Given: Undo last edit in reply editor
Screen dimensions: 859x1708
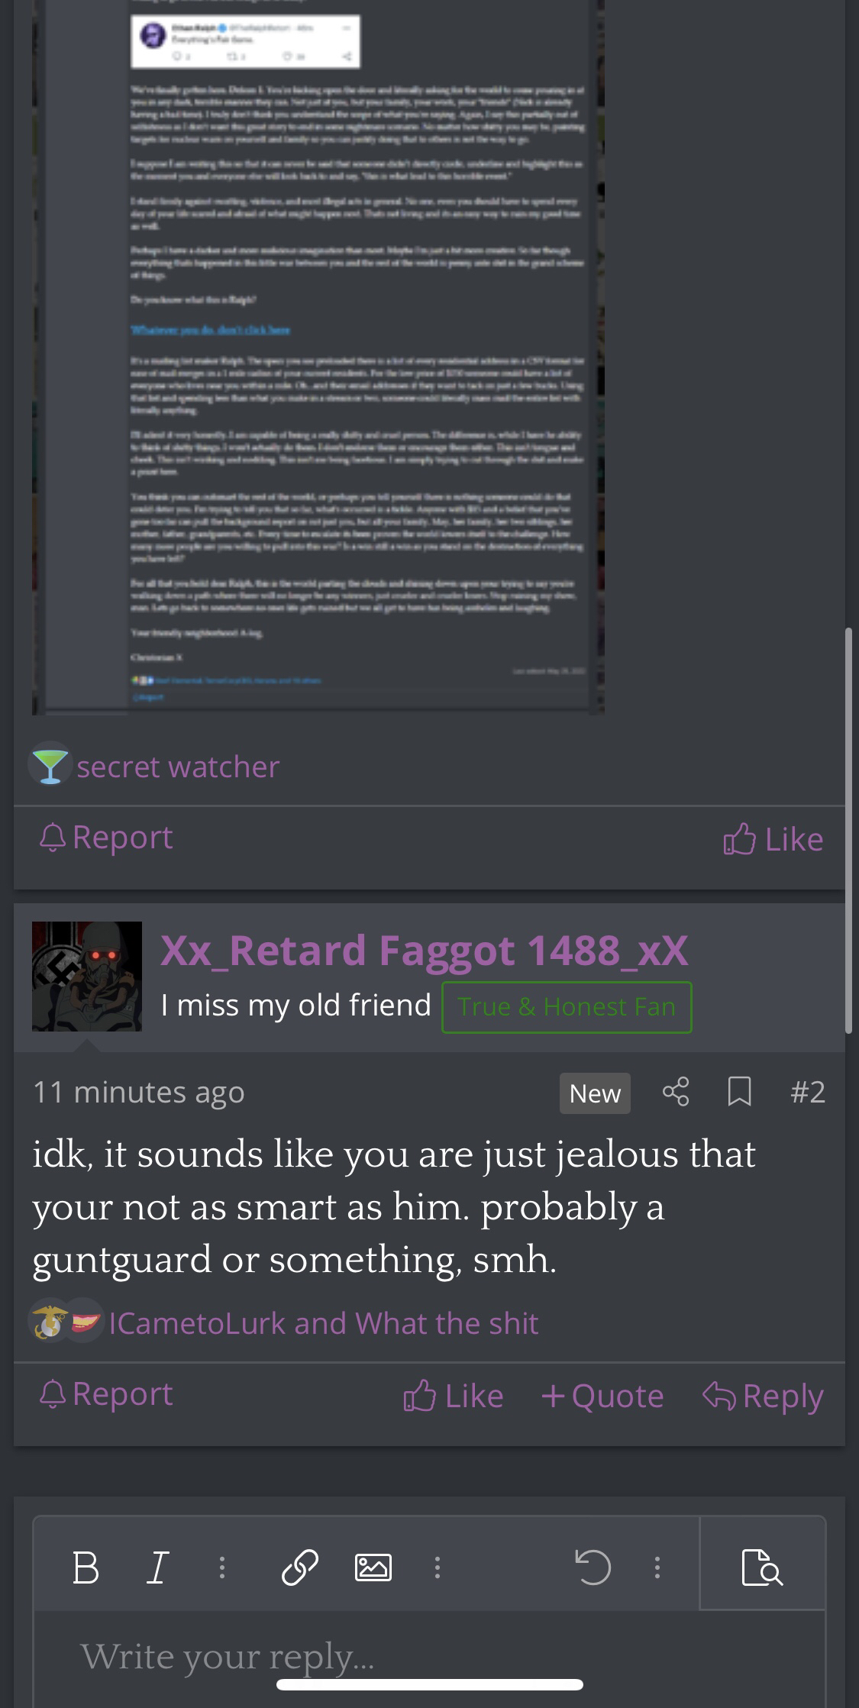Looking at the screenshot, I should pos(593,1568).
